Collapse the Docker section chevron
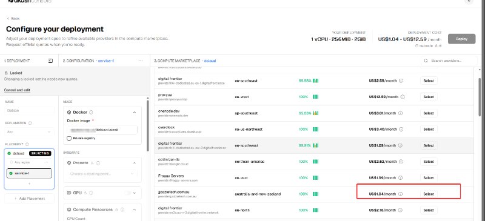The height and width of the screenshot is (221, 485). pyautogui.click(x=134, y=112)
